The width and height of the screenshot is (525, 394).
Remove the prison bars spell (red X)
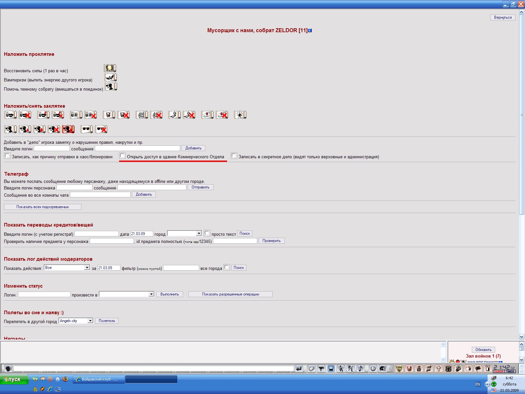(156, 115)
